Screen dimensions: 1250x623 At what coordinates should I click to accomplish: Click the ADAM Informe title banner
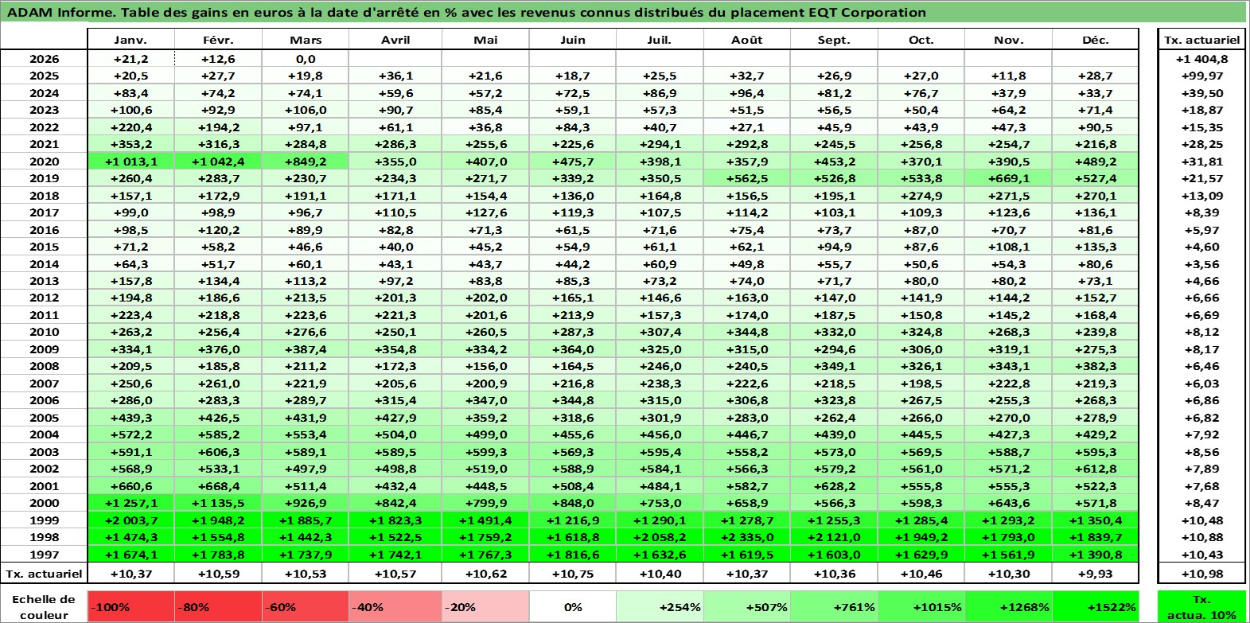[624, 12]
